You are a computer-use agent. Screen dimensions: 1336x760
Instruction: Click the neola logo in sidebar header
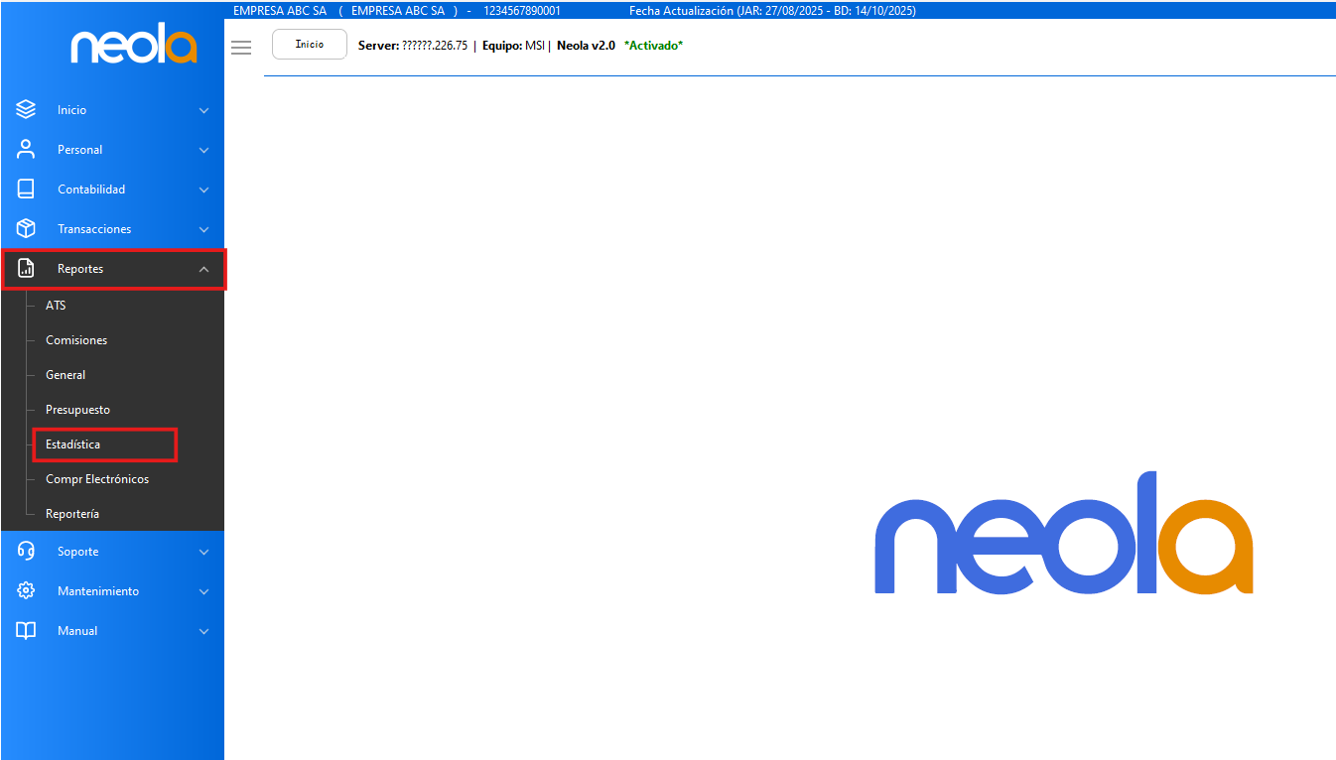(134, 47)
